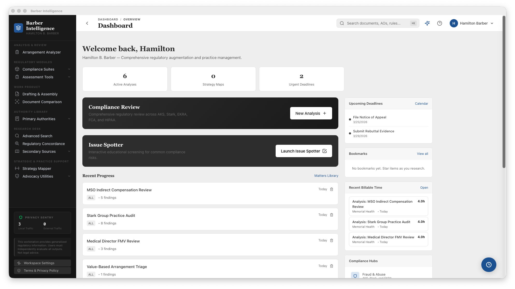The image size is (515, 289).
Task: Click the Privacy Sentry shield icon
Action: click(21, 217)
